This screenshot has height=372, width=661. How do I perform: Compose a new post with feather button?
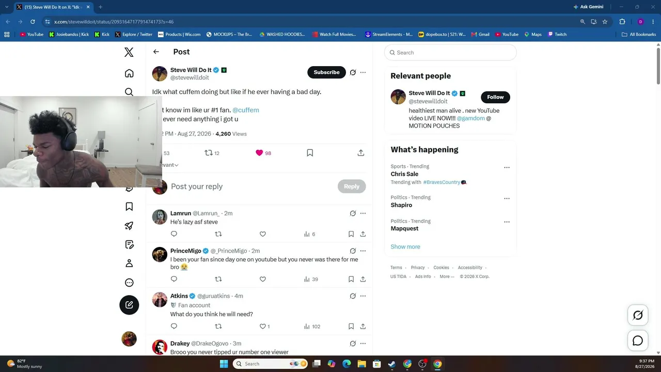pos(129,305)
